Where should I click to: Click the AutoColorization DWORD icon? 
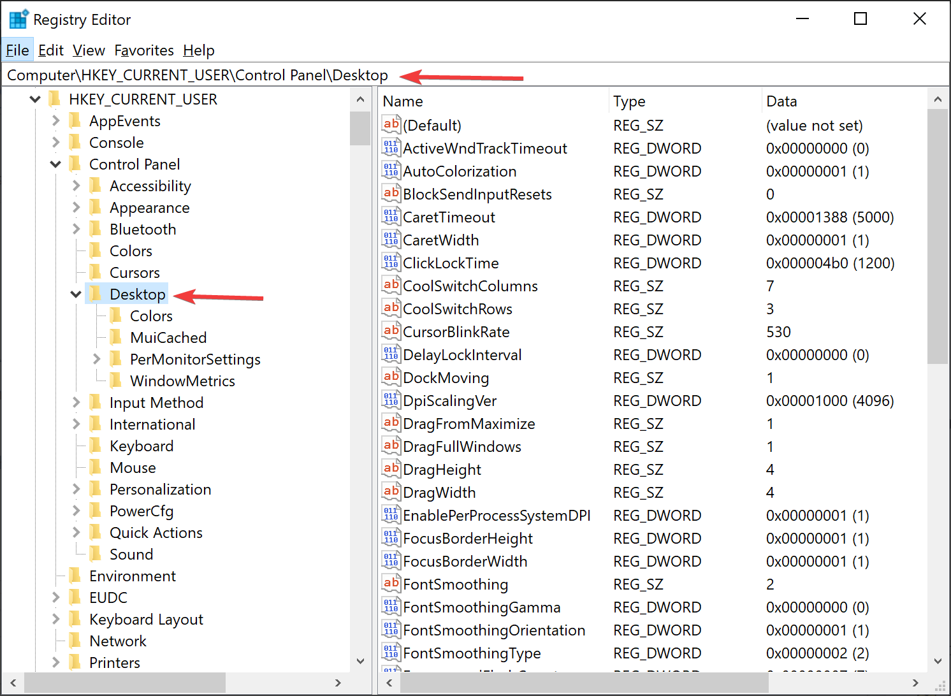pos(391,170)
